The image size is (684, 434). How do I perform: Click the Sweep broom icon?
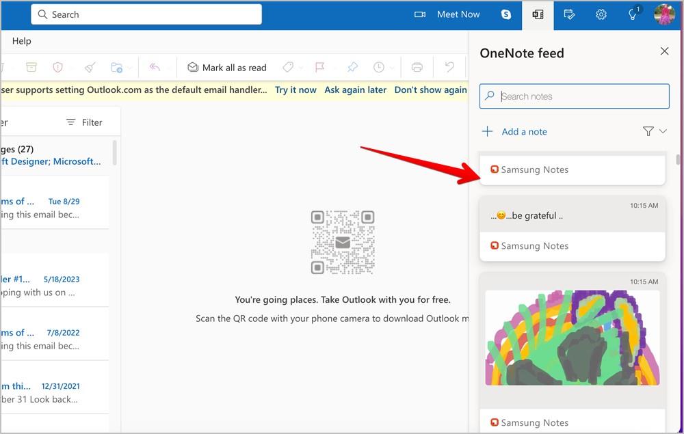90,67
